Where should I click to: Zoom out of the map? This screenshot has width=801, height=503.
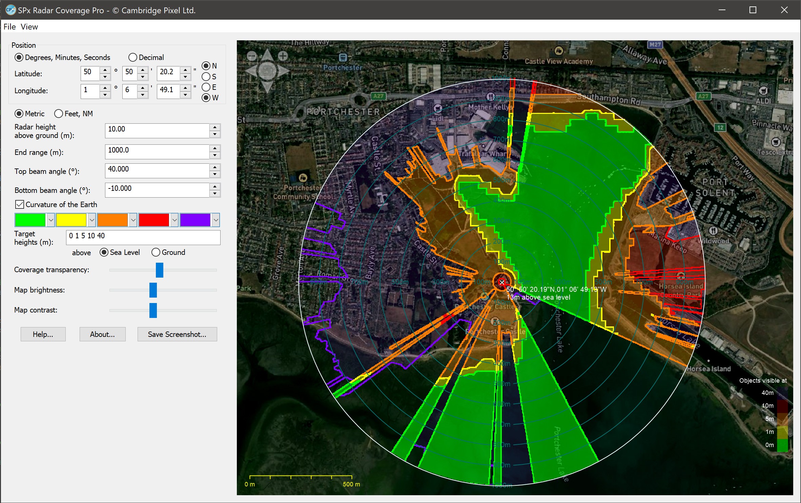pos(252,56)
